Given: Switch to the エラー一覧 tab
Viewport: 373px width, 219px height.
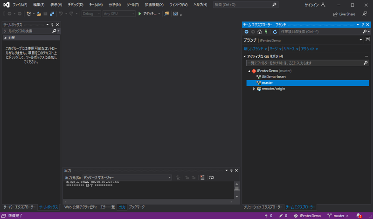Looking at the screenshot, I should (x=108, y=207).
